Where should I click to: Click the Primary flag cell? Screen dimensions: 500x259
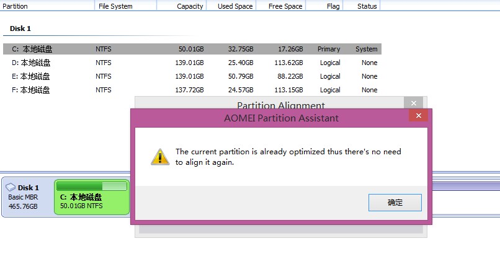(x=329, y=49)
